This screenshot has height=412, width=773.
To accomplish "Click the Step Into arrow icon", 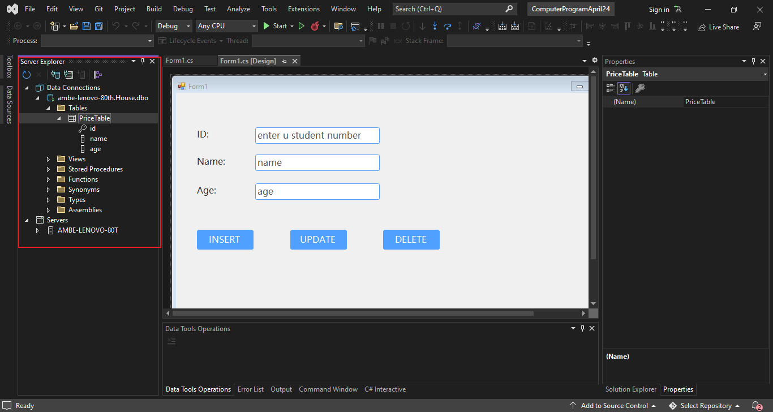I will [435, 26].
